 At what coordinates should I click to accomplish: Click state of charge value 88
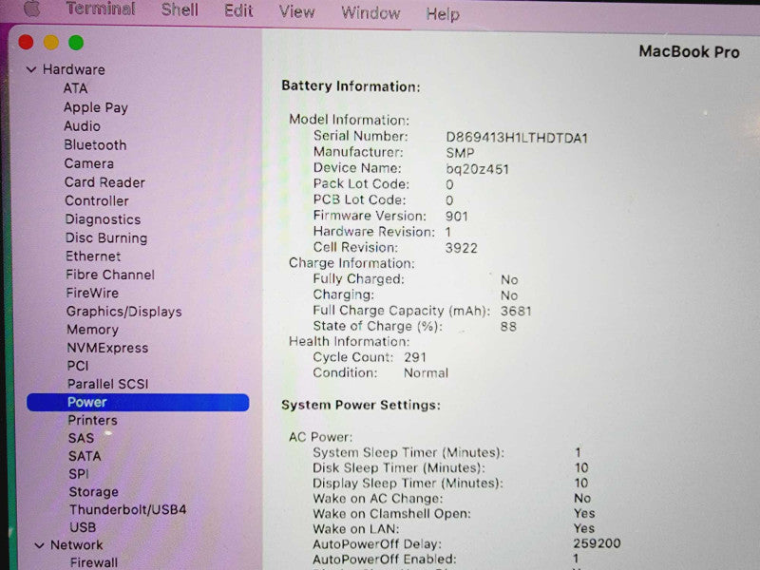point(508,327)
